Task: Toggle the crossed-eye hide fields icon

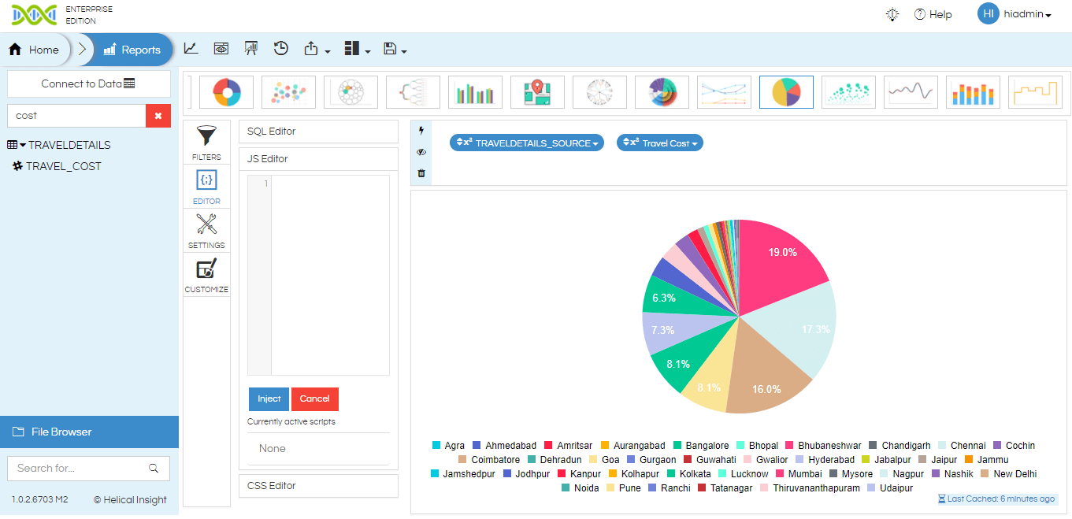Action: 421,152
